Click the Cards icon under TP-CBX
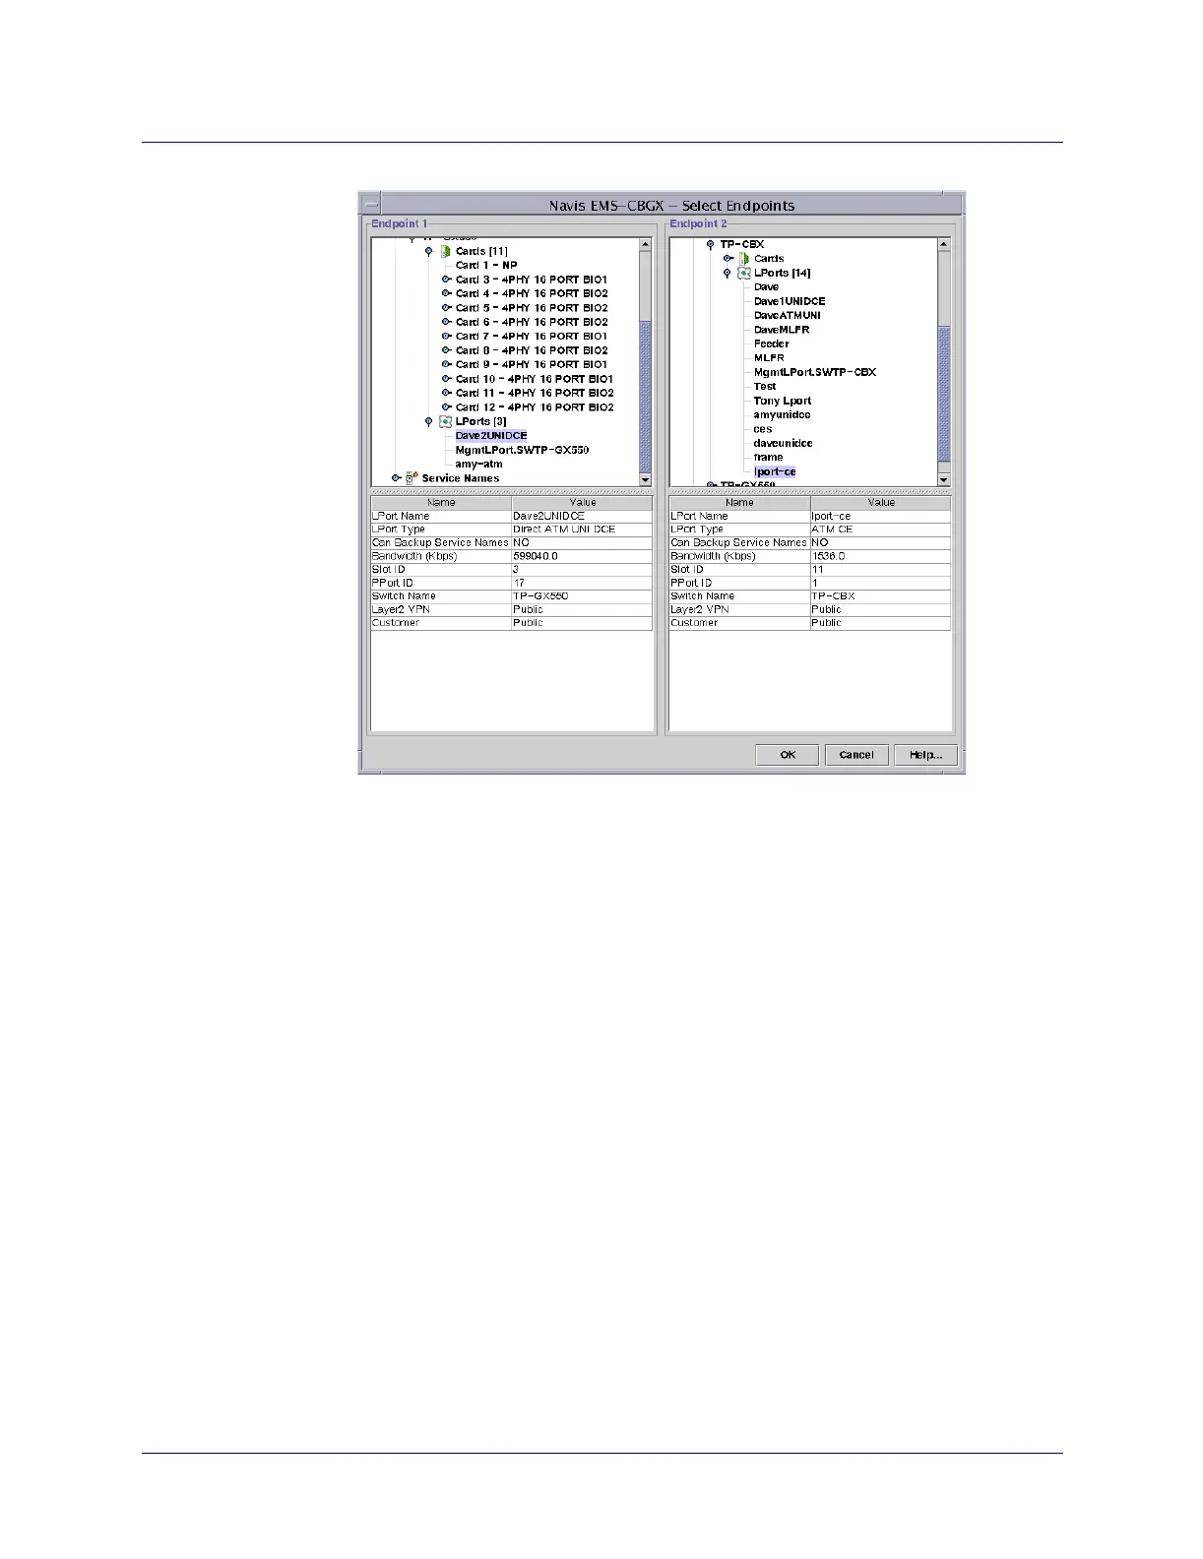 click(744, 259)
